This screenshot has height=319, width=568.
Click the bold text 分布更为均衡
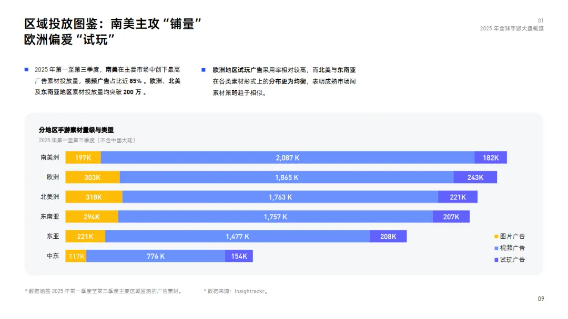click(287, 81)
